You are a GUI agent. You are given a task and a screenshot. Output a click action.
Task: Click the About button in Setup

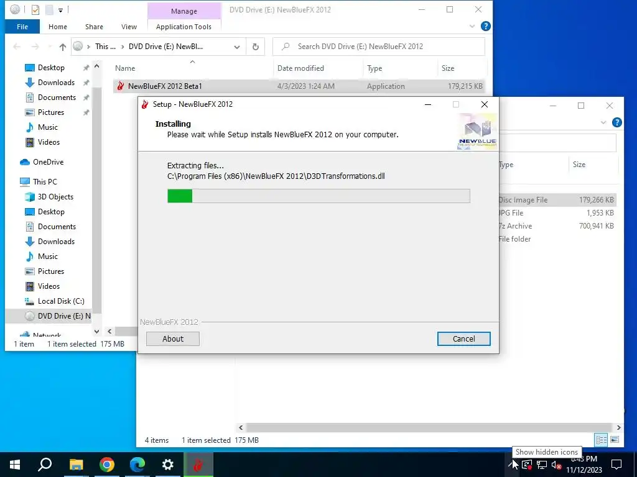pyautogui.click(x=173, y=338)
